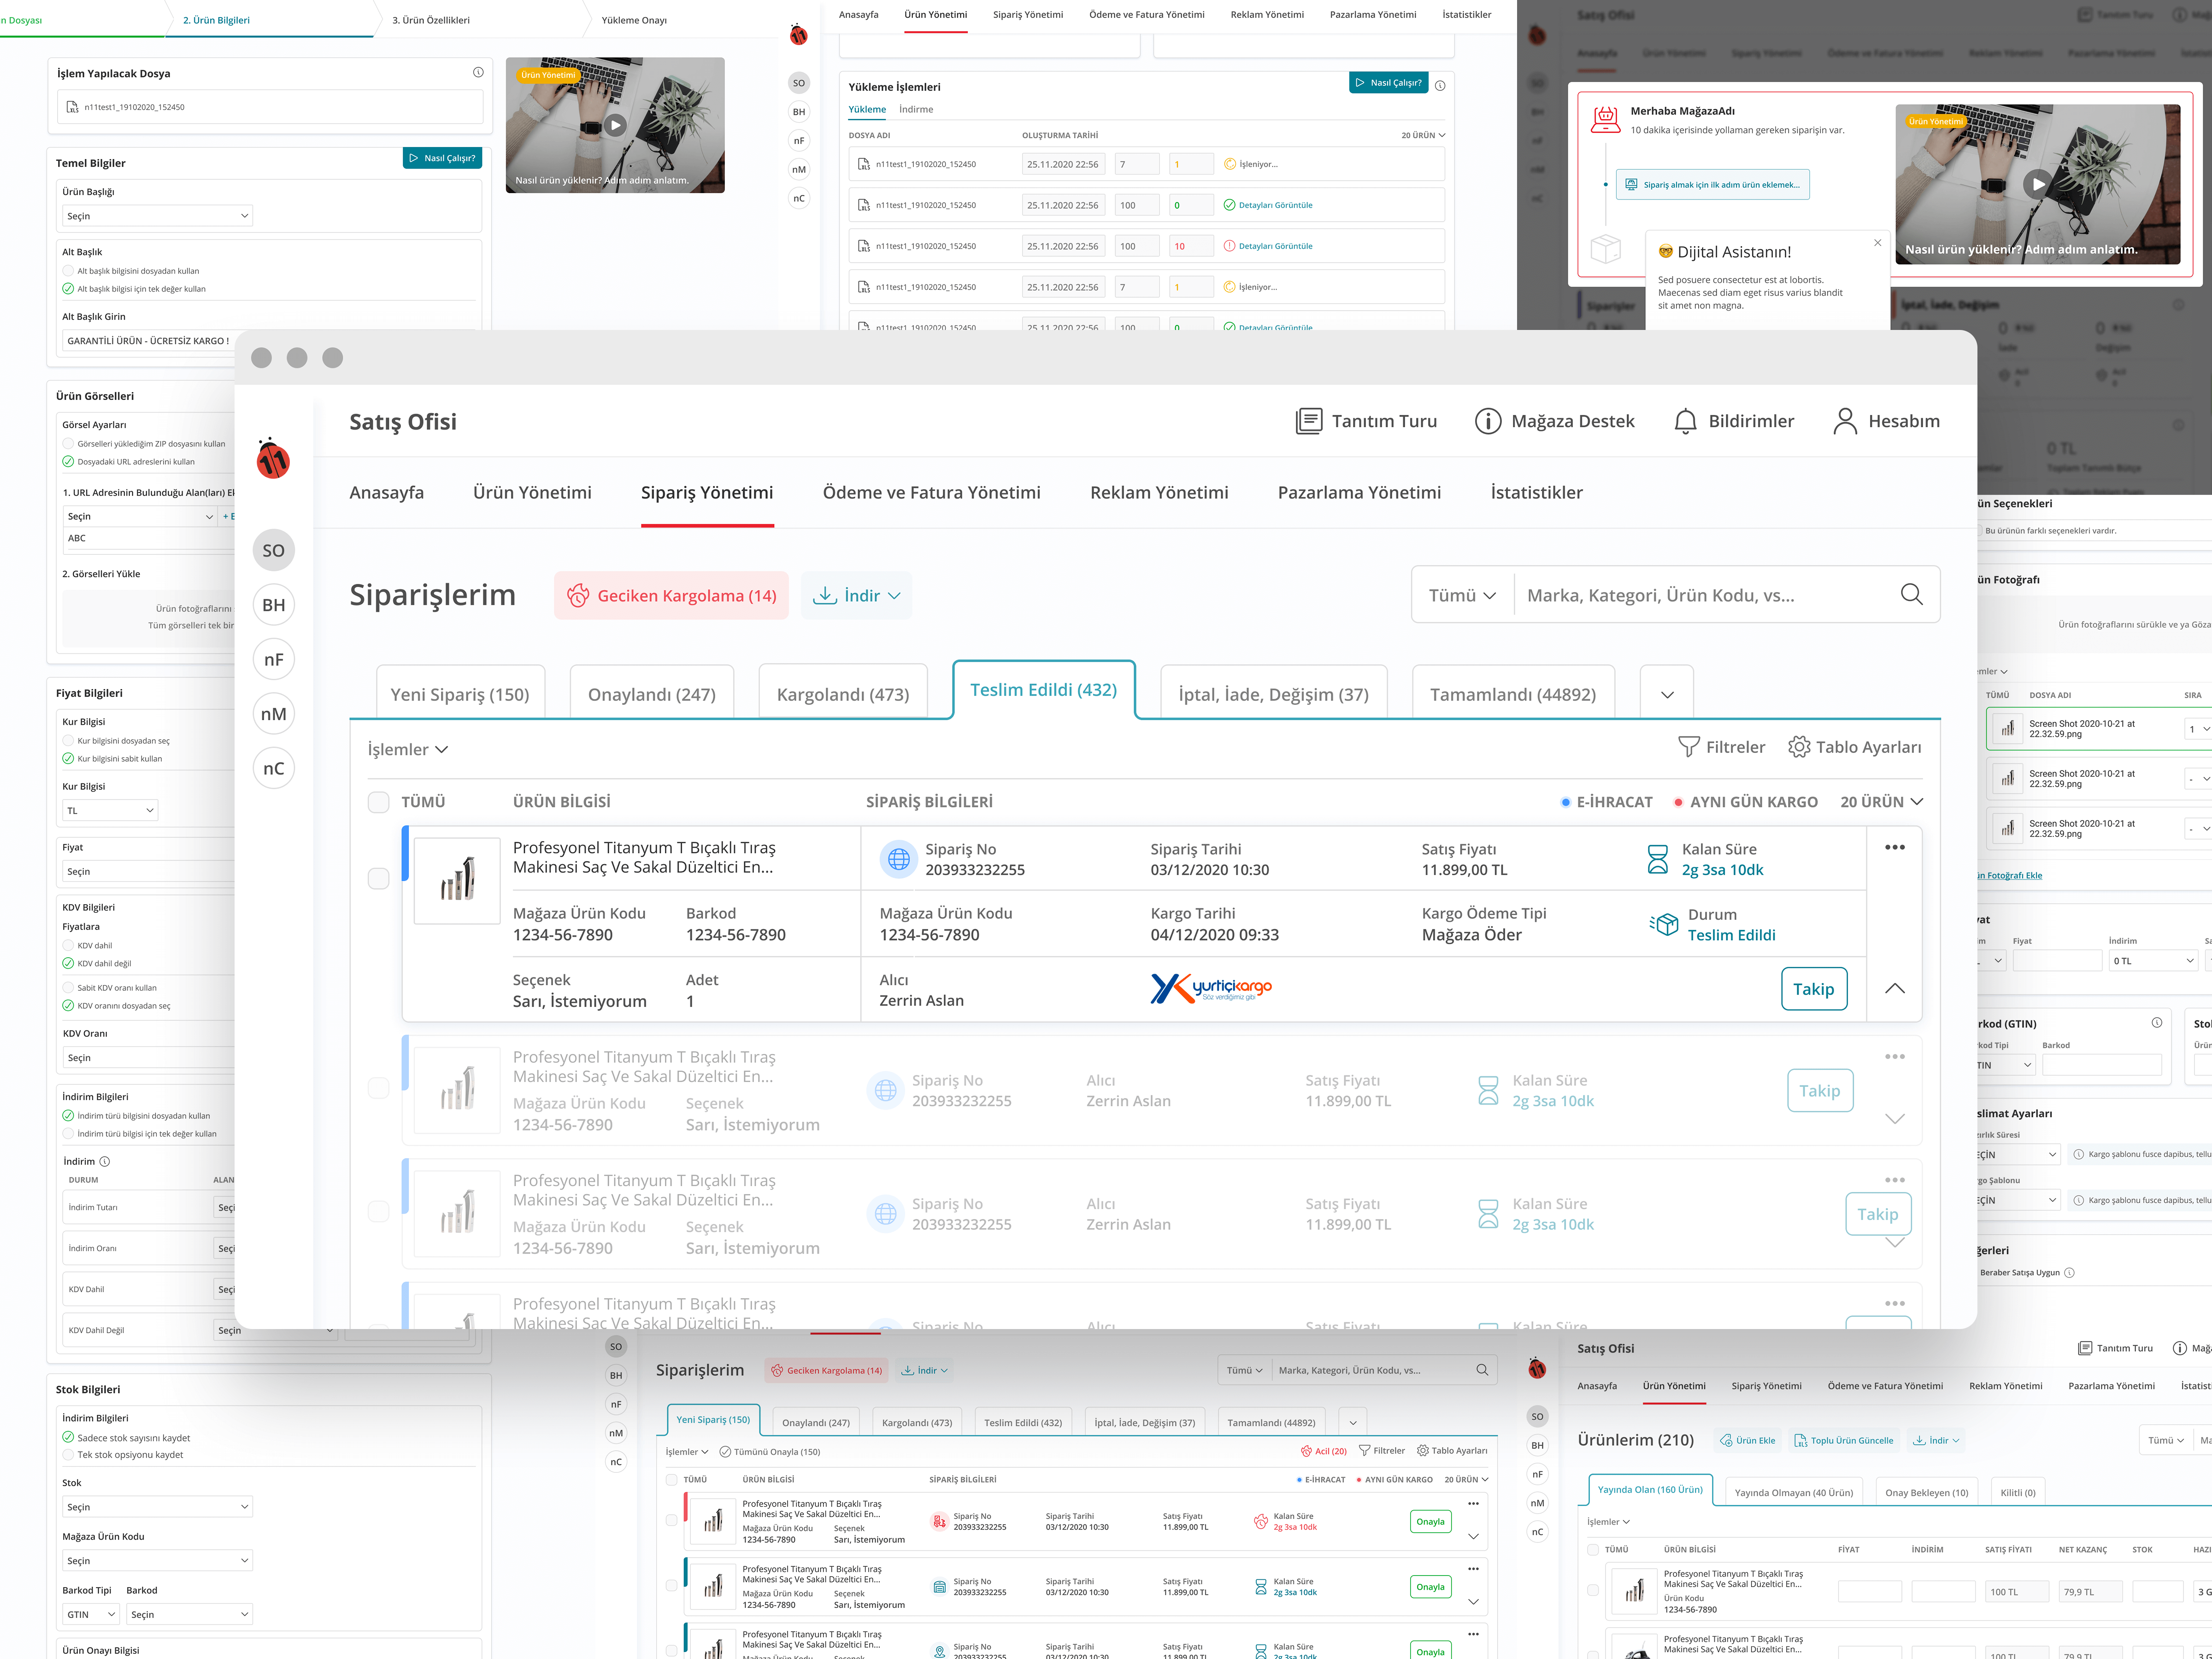
Task: Select 'Alt başlık bilgisini dosyadan kullan' radio
Action: pos(68,271)
